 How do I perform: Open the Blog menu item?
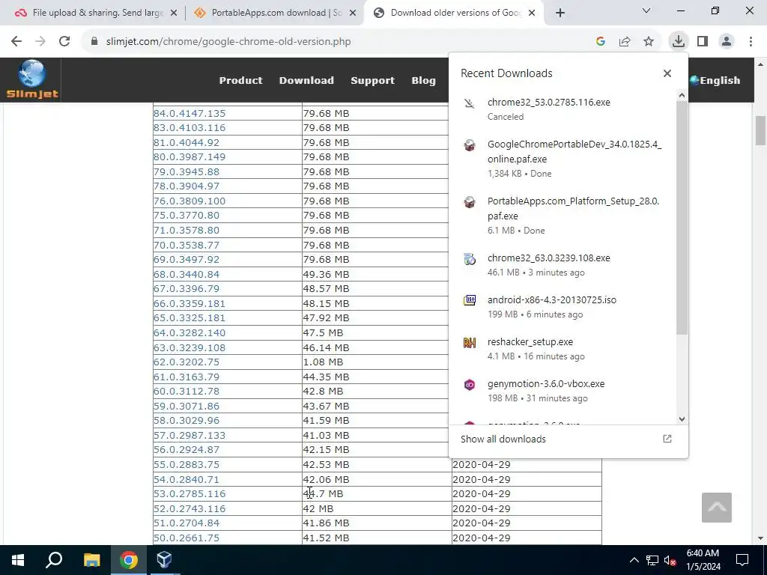pos(423,80)
